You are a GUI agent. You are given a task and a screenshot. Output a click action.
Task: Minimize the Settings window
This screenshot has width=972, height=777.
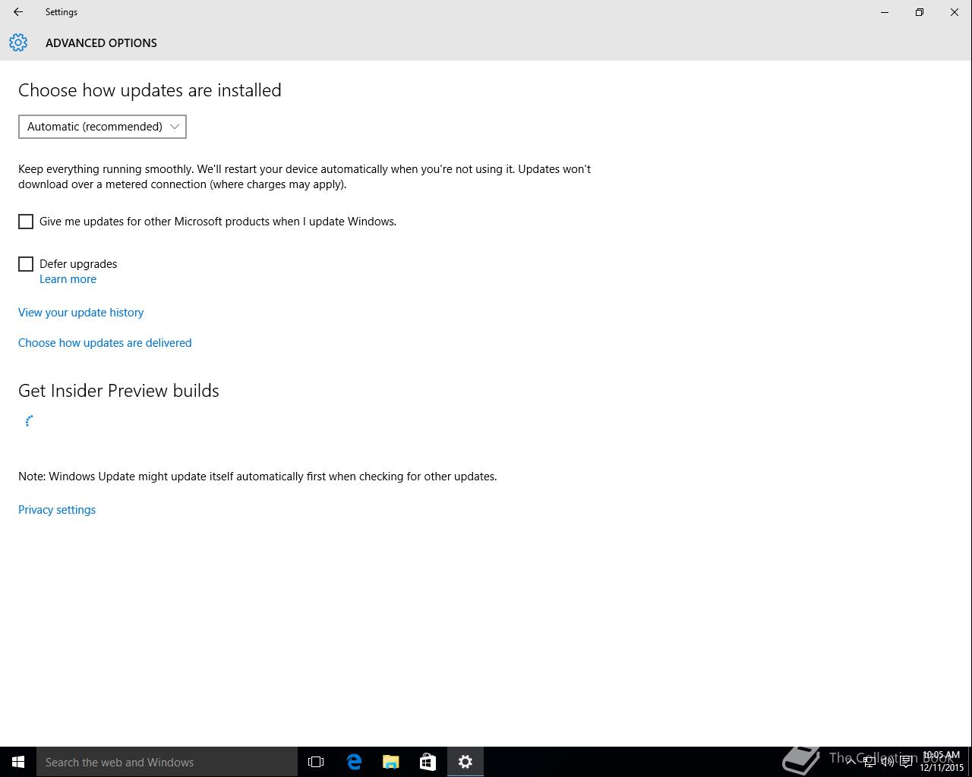coord(885,12)
